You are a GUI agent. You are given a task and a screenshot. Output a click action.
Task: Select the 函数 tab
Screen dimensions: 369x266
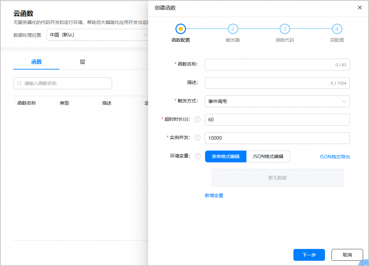pyautogui.click(x=36, y=62)
